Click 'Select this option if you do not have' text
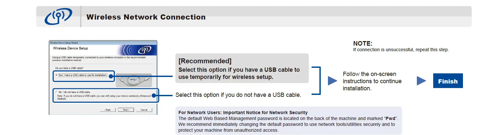 238,95
